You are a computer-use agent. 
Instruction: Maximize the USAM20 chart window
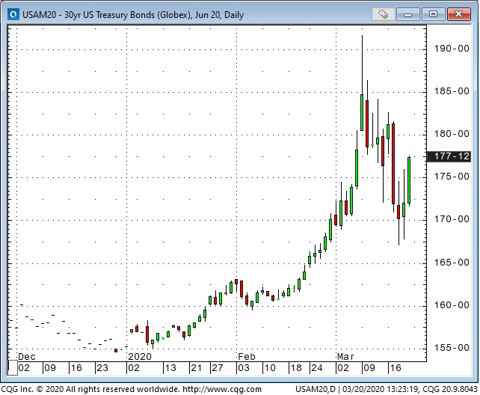click(433, 14)
